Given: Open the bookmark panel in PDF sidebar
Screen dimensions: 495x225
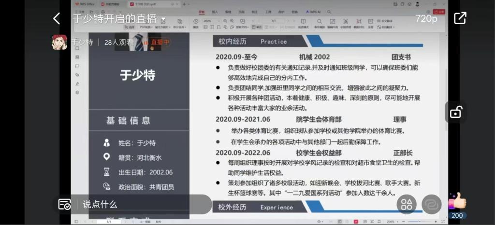Looking at the screenshot, I should pos(77,48).
